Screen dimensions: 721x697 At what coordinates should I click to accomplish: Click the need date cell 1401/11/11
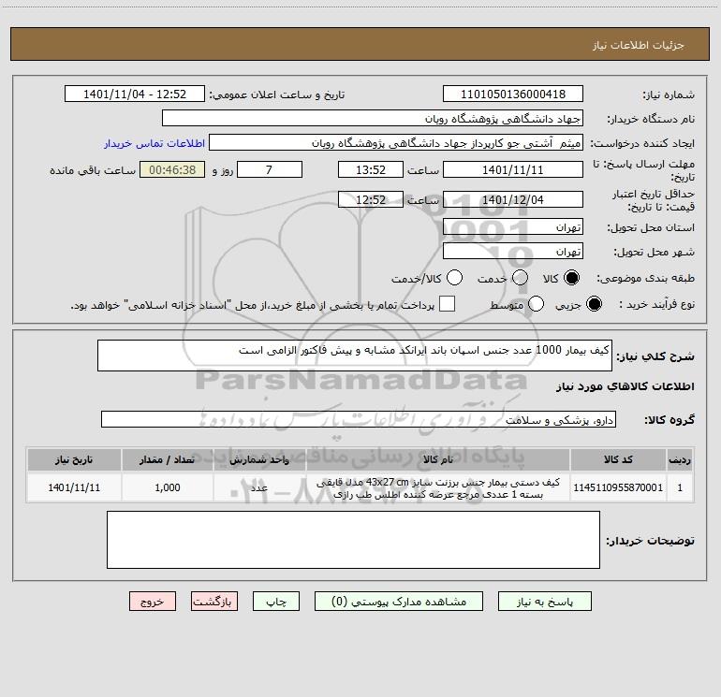coord(74,487)
